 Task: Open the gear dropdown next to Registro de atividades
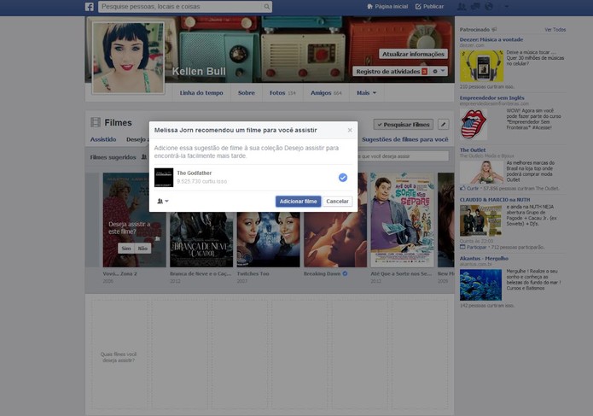439,71
